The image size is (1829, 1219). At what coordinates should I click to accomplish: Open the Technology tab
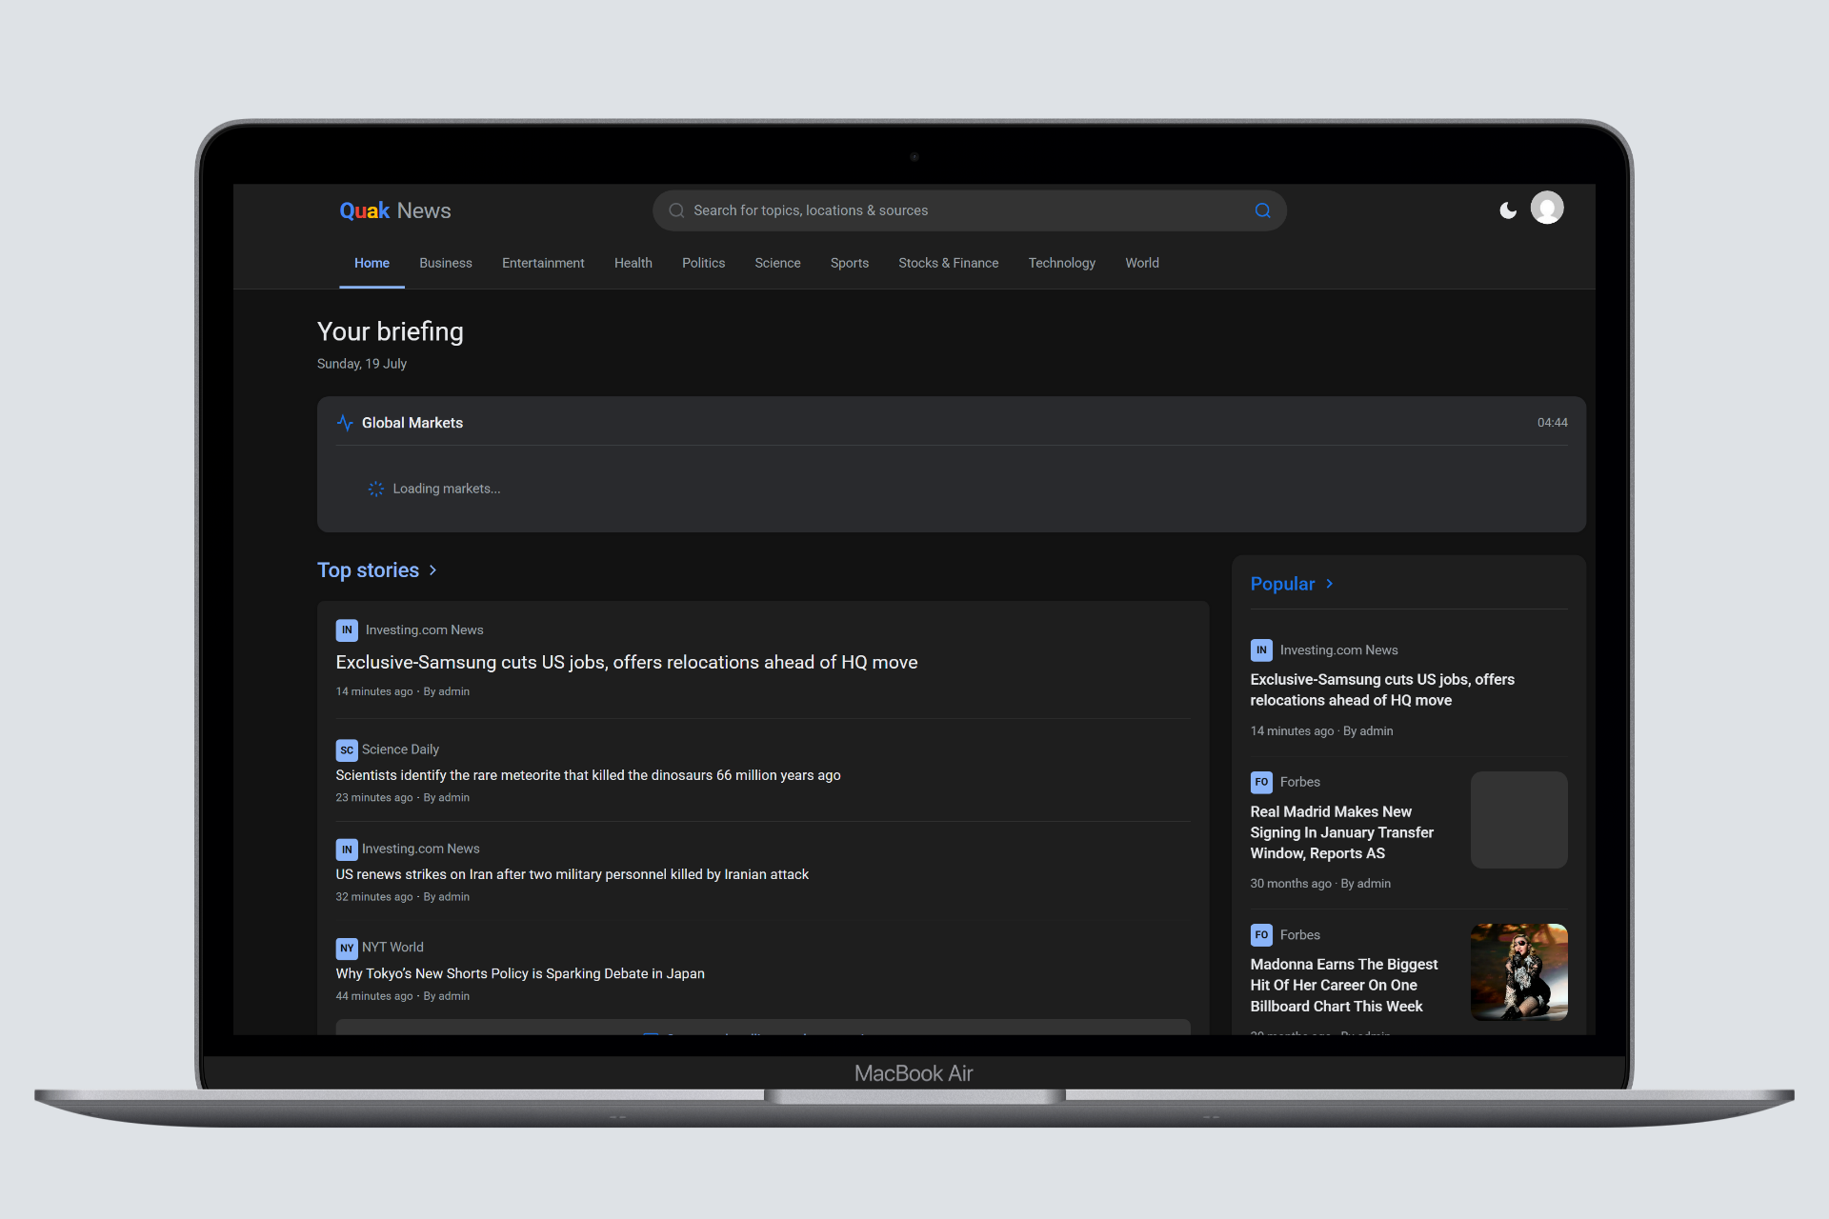pos(1062,263)
